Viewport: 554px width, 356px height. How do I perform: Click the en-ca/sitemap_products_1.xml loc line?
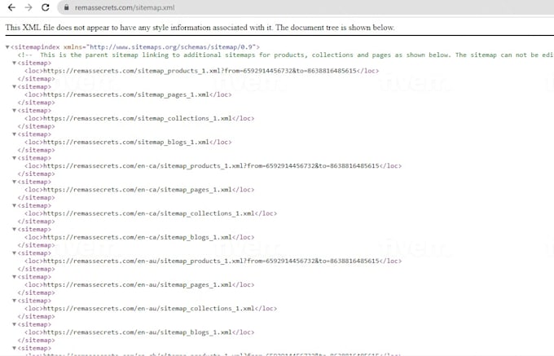(x=213, y=166)
